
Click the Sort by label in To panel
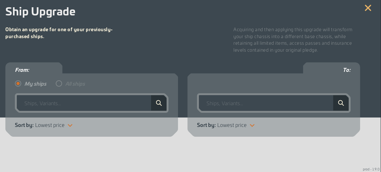click(x=206, y=125)
